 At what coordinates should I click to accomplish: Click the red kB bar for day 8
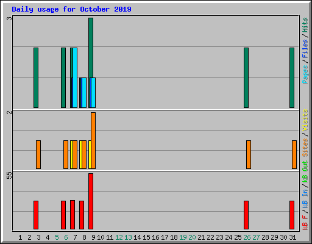coord(82,215)
